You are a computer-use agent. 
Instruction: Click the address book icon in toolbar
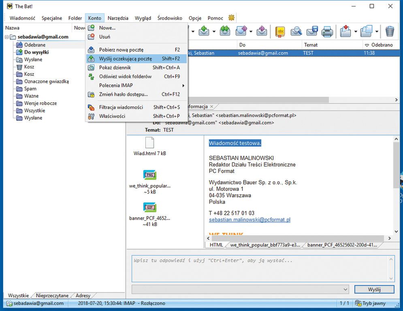point(280,31)
